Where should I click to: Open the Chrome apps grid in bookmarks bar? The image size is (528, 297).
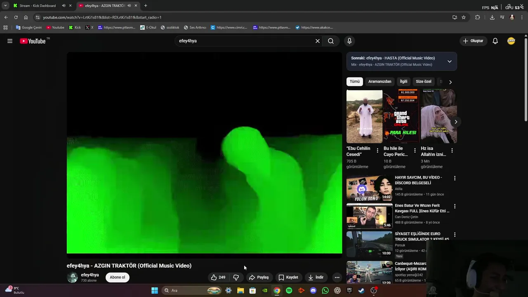pos(5,28)
